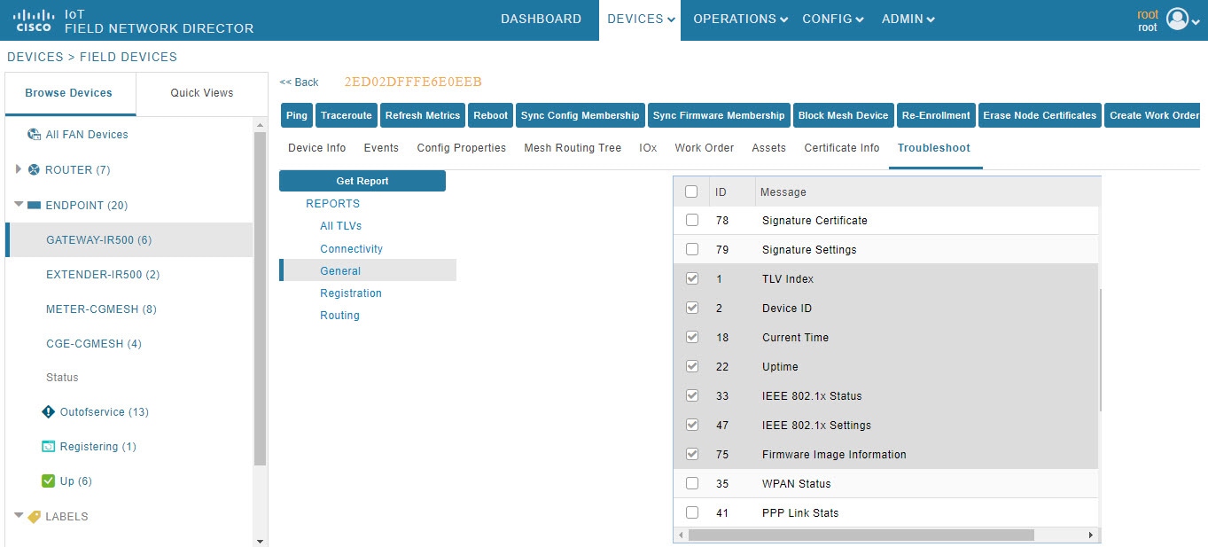This screenshot has height=547, width=1208.
Task: Click the Ping button
Action: point(297,115)
